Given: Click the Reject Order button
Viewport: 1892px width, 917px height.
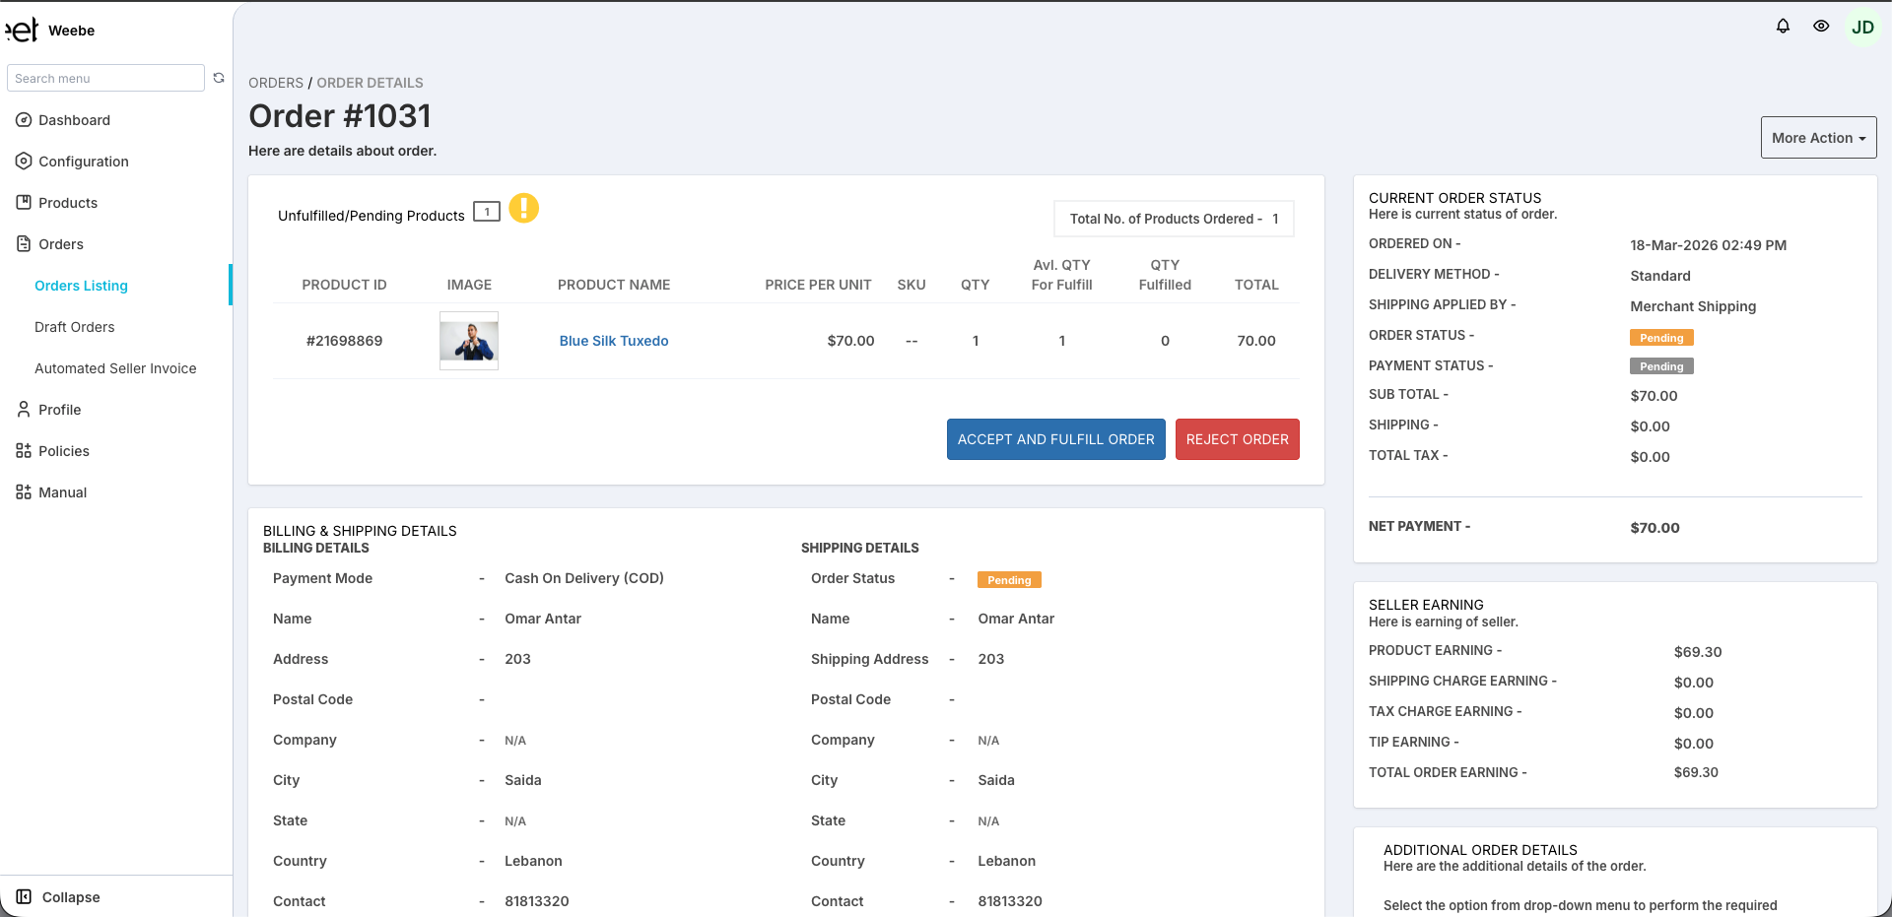Looking at the screenshot, I should [1237, 438].
